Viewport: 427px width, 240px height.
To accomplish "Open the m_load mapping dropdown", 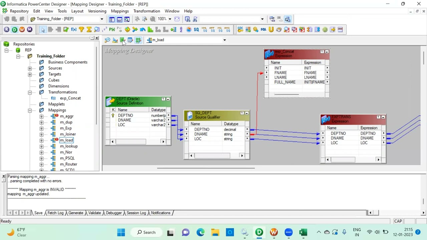I will click(225, 40).
